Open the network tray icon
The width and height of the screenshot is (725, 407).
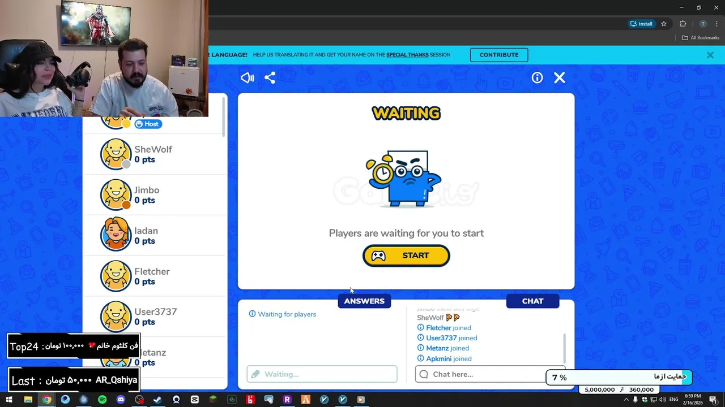(x=654, y=400)
